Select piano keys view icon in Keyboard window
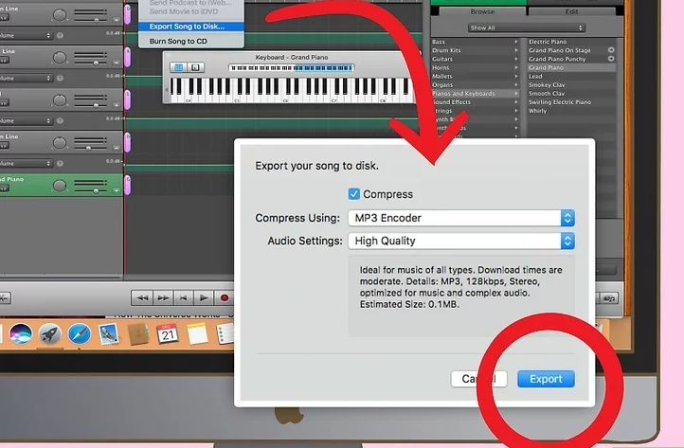684x448 pixels. click(x=178, y=67)
